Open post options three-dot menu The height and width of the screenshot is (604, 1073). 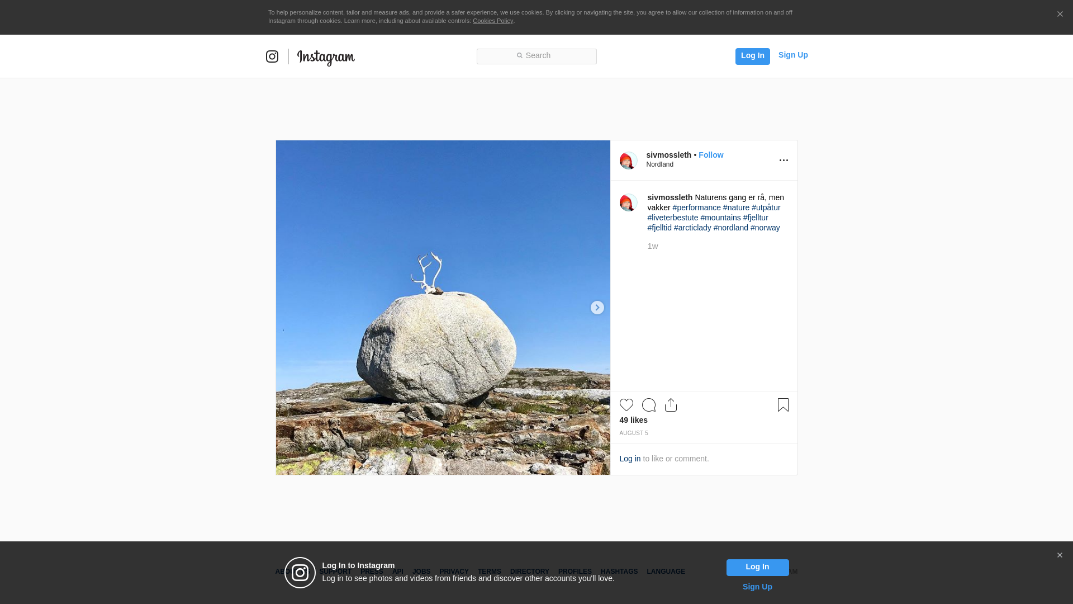(784, 161)
